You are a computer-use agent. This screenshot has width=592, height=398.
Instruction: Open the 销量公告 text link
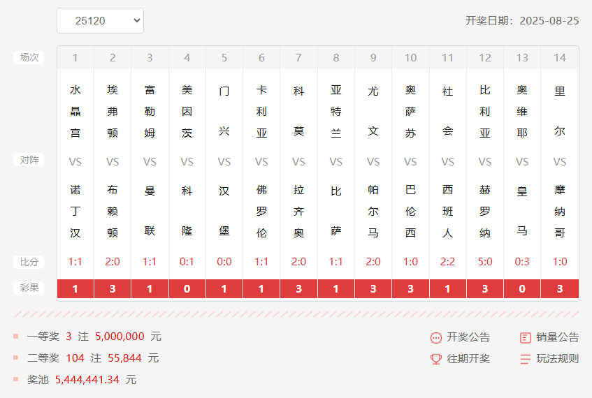[x=558, y=337]
